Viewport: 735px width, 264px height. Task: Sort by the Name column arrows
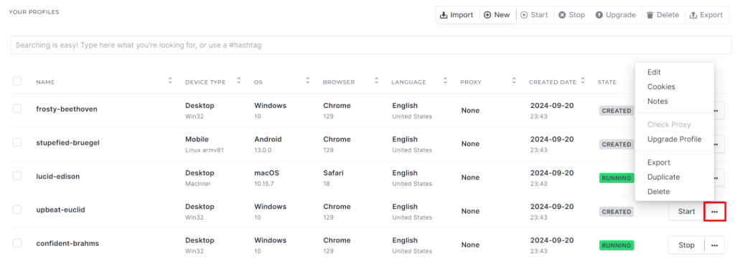pos(170,81)
